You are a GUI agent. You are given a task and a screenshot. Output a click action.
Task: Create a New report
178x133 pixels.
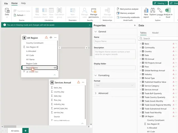146,13
